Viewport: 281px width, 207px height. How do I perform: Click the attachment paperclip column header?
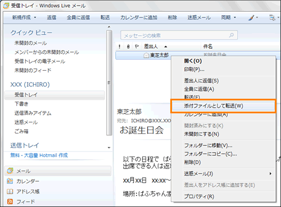(128, 47)
